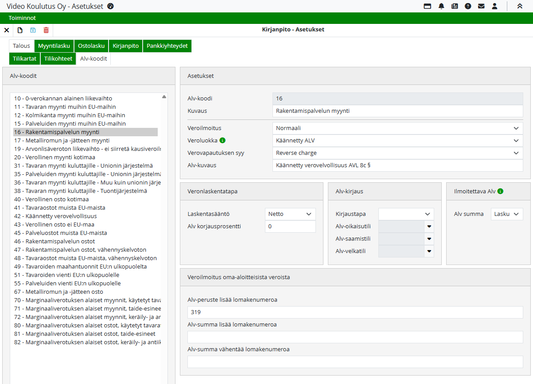This screenshot has width=533, height=384.
Task: Open the Laskentasääntö Netto dropdown
Action: [x=290, y=214]
